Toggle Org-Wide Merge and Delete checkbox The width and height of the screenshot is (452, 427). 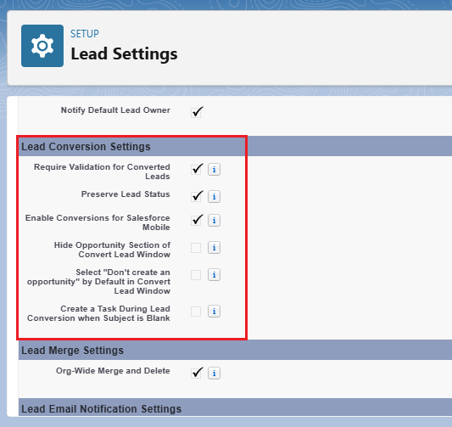[x=196, y=373]
